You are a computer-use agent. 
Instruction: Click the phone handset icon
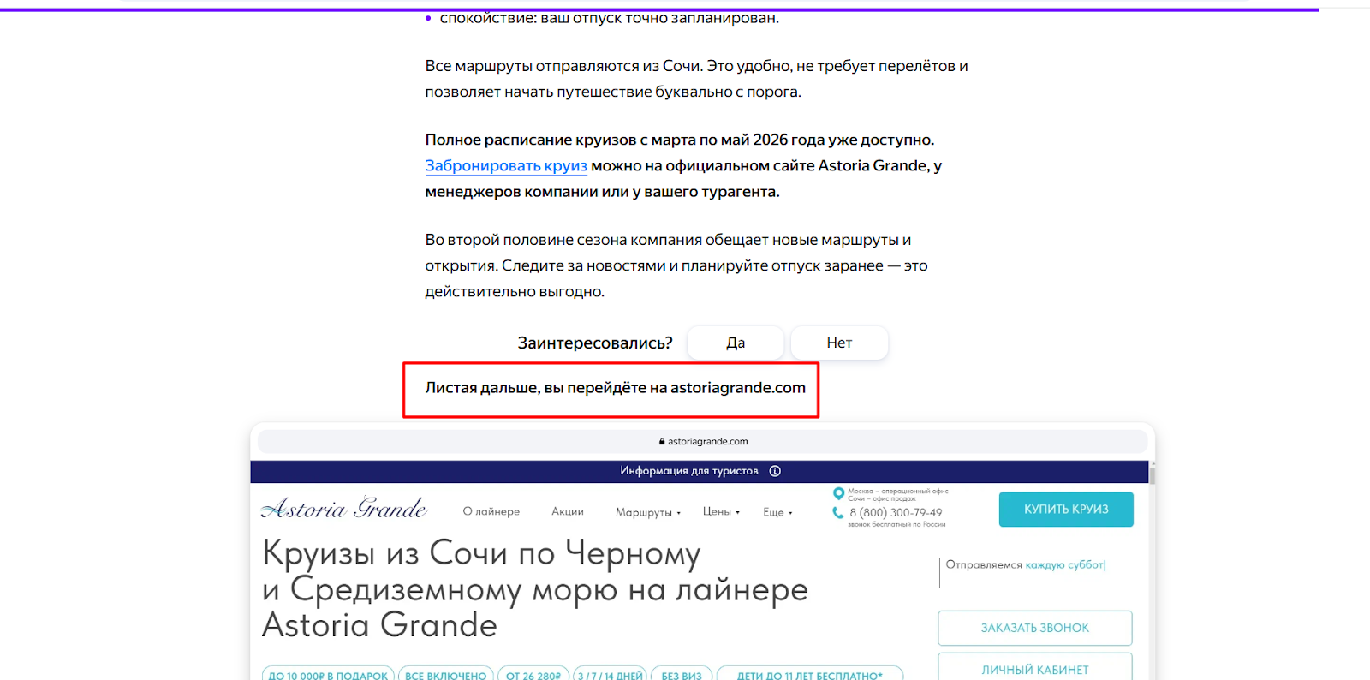pyautogui.click(x=838, y=513)
